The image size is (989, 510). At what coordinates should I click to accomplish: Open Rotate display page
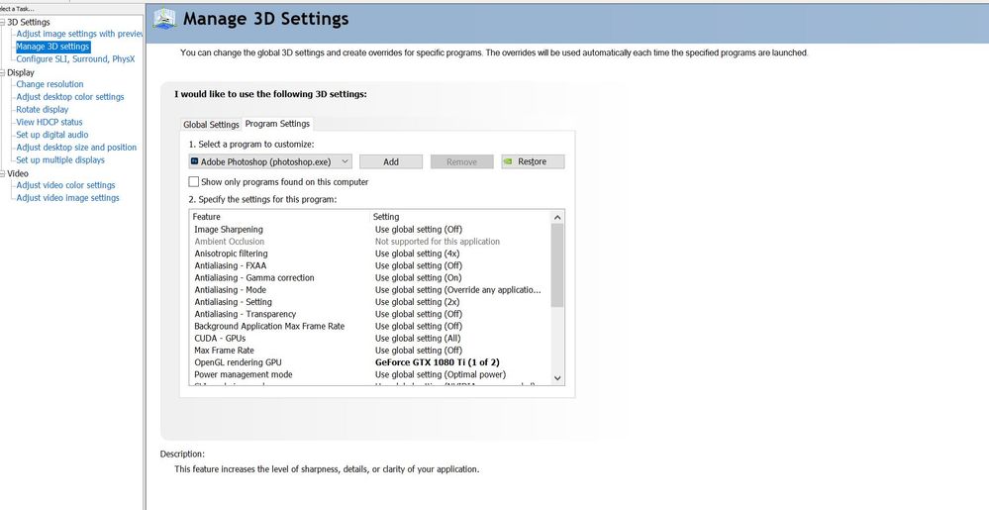(43, 110)
